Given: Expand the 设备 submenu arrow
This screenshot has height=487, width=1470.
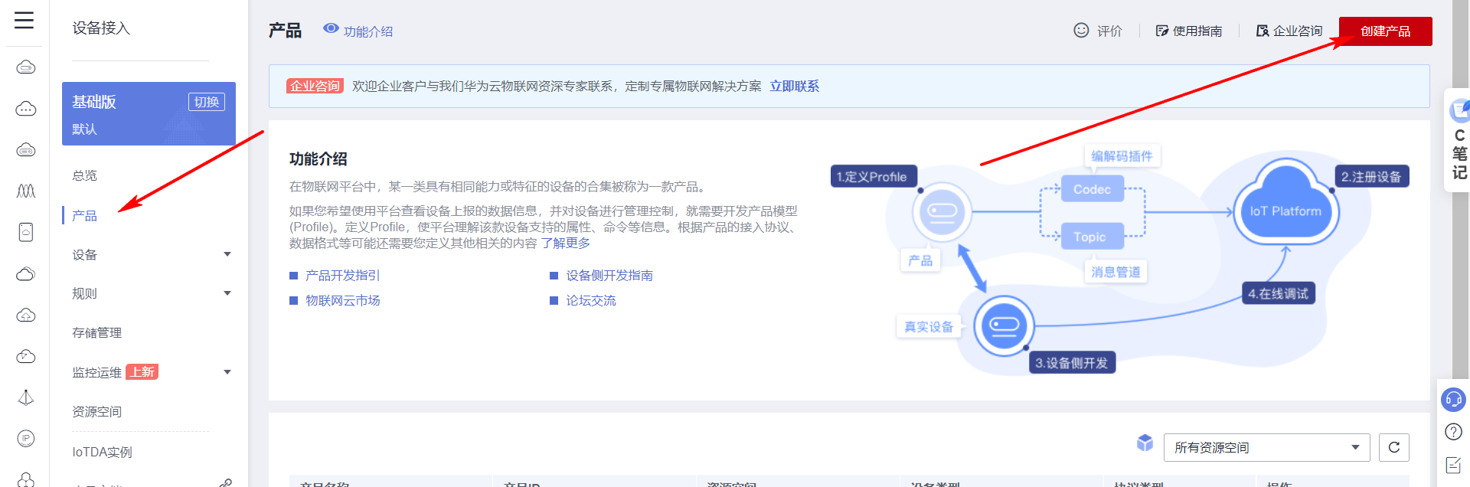Looking at the screenshot, I should point(227,254).
